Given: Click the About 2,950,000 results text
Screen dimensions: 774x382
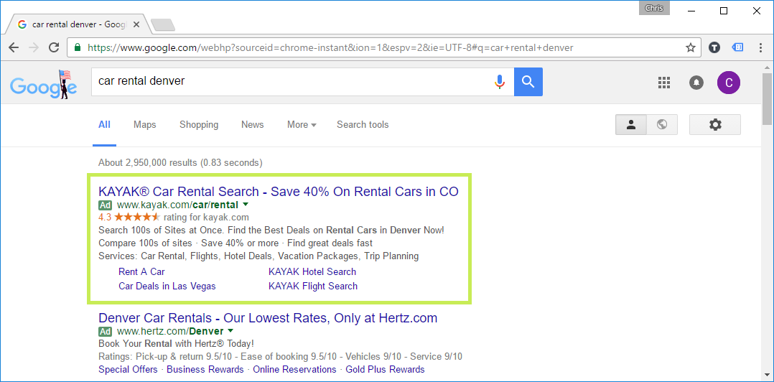Looking at the screenshot, I should 180,162.
